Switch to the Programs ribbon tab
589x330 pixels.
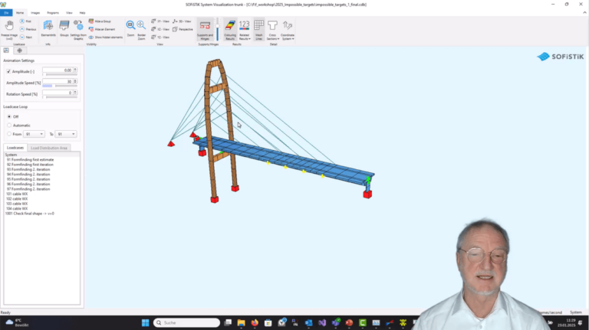pos(53,13)
